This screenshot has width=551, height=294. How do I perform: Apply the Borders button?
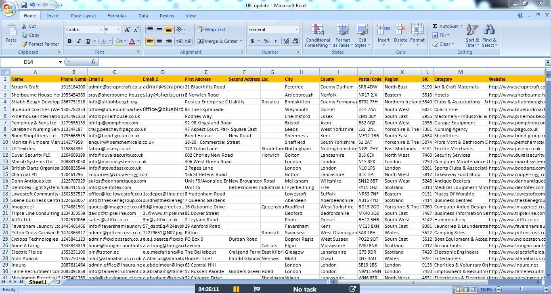pos(103,41)
